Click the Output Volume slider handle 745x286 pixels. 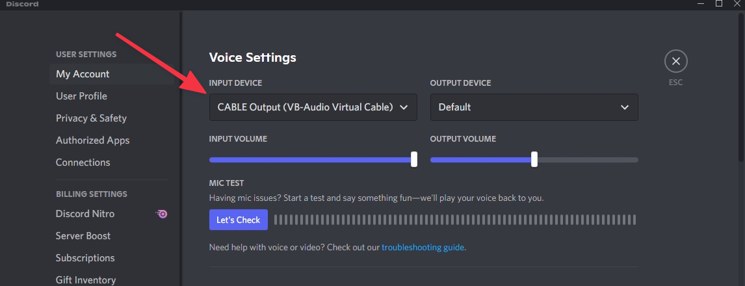pos(534,159)
